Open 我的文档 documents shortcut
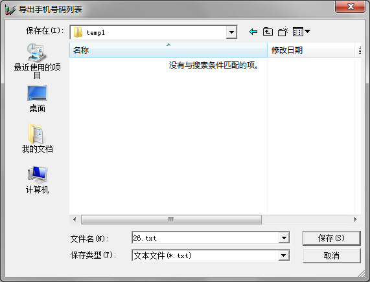Viewport: 370px width, 282px height. (x=38, y=138)
